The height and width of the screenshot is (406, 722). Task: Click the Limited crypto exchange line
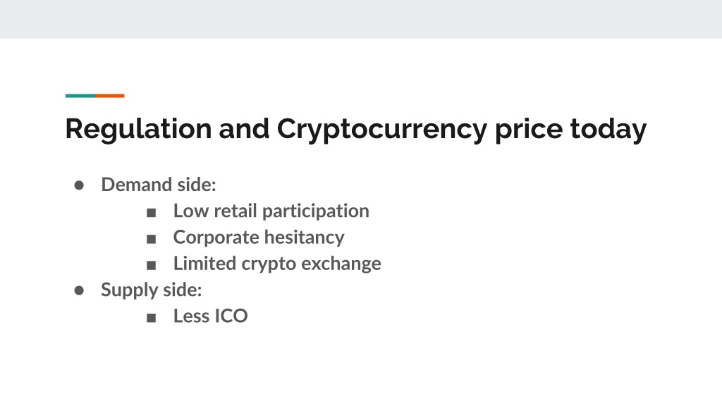click(x=277, y=264)
